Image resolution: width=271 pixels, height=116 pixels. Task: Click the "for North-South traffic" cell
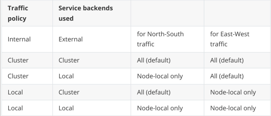click(167, 39)
